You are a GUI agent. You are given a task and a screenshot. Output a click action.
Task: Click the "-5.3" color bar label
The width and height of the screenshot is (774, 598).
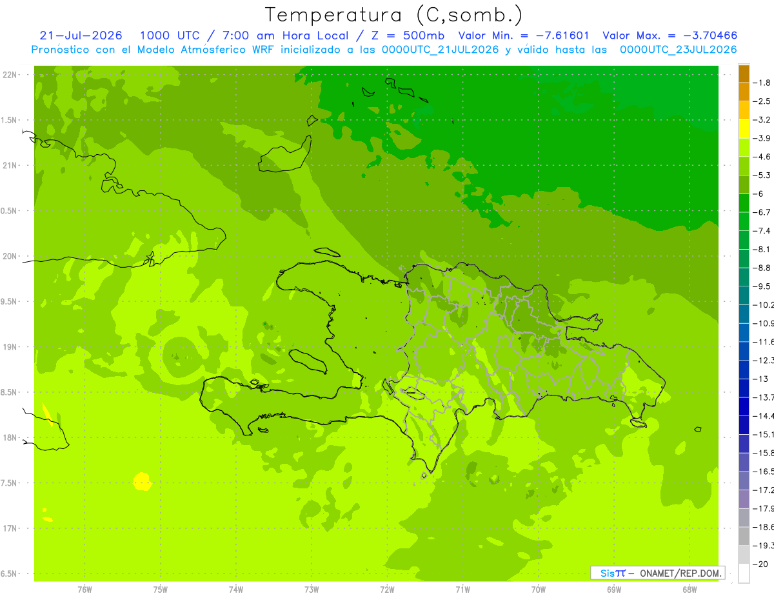pos(762,175)
